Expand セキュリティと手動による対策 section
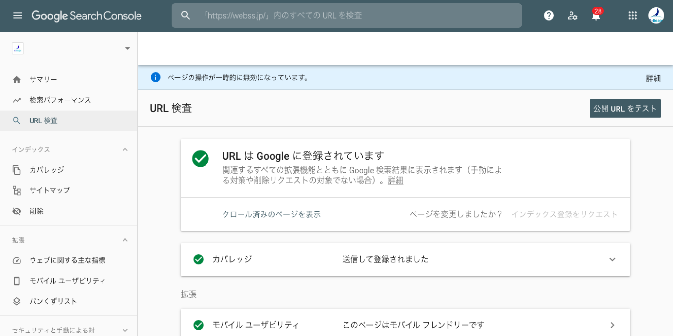The width and height of the screenshot is (673, 336). 125,330
